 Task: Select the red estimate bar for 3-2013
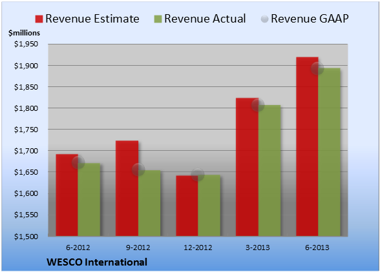[x=247, y=167]
